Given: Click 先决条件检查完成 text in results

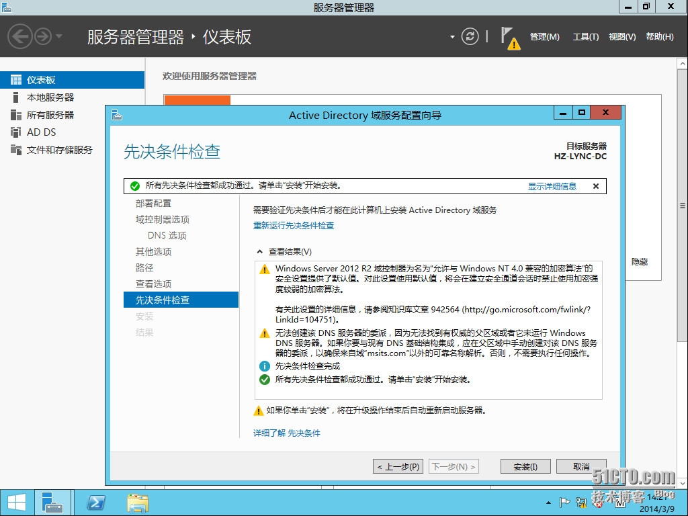Looking at the screenshot, I should [308, 366].
